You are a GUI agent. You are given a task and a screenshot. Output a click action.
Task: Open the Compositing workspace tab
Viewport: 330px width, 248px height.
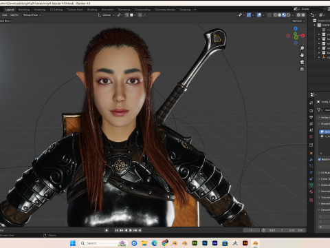tap(142, 10)
